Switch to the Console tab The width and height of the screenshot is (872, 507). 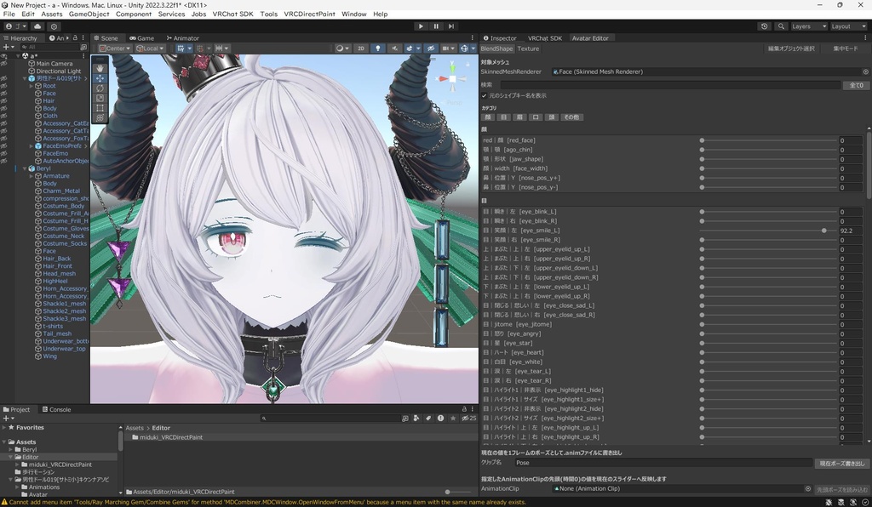pyautogui.click(x=57, y=409)
